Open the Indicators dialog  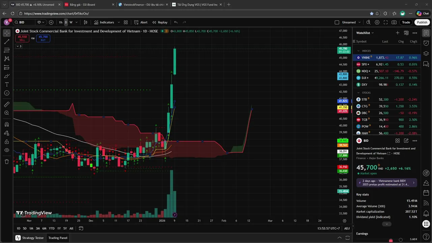point(104,22)
